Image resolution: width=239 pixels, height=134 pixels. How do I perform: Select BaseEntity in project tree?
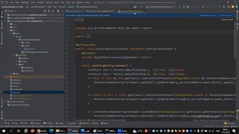click(x=31, y=49)
